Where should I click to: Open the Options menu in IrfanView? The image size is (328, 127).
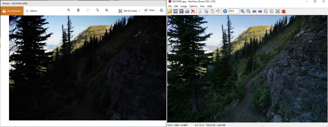[193, 6]
